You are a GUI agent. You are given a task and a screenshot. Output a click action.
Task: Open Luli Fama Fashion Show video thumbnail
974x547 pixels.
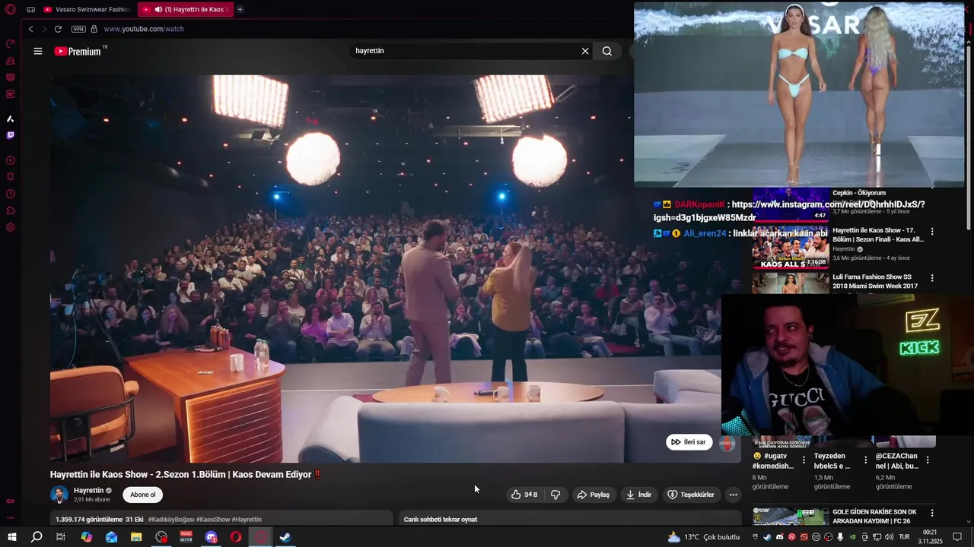click(x=790, y=283)
